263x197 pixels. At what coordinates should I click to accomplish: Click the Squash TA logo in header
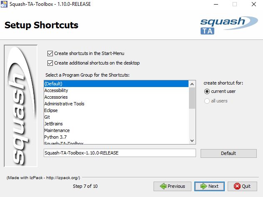229,25
